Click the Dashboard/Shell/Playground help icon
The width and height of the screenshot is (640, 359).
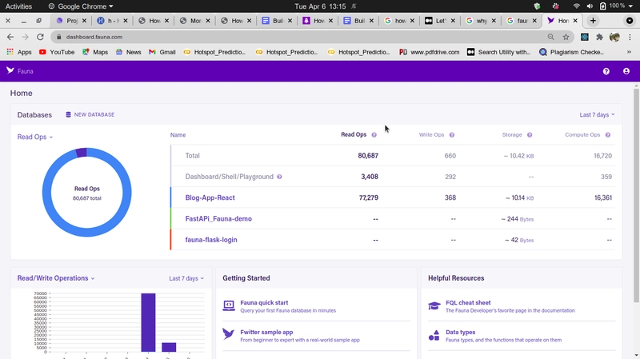pos(279,177)
